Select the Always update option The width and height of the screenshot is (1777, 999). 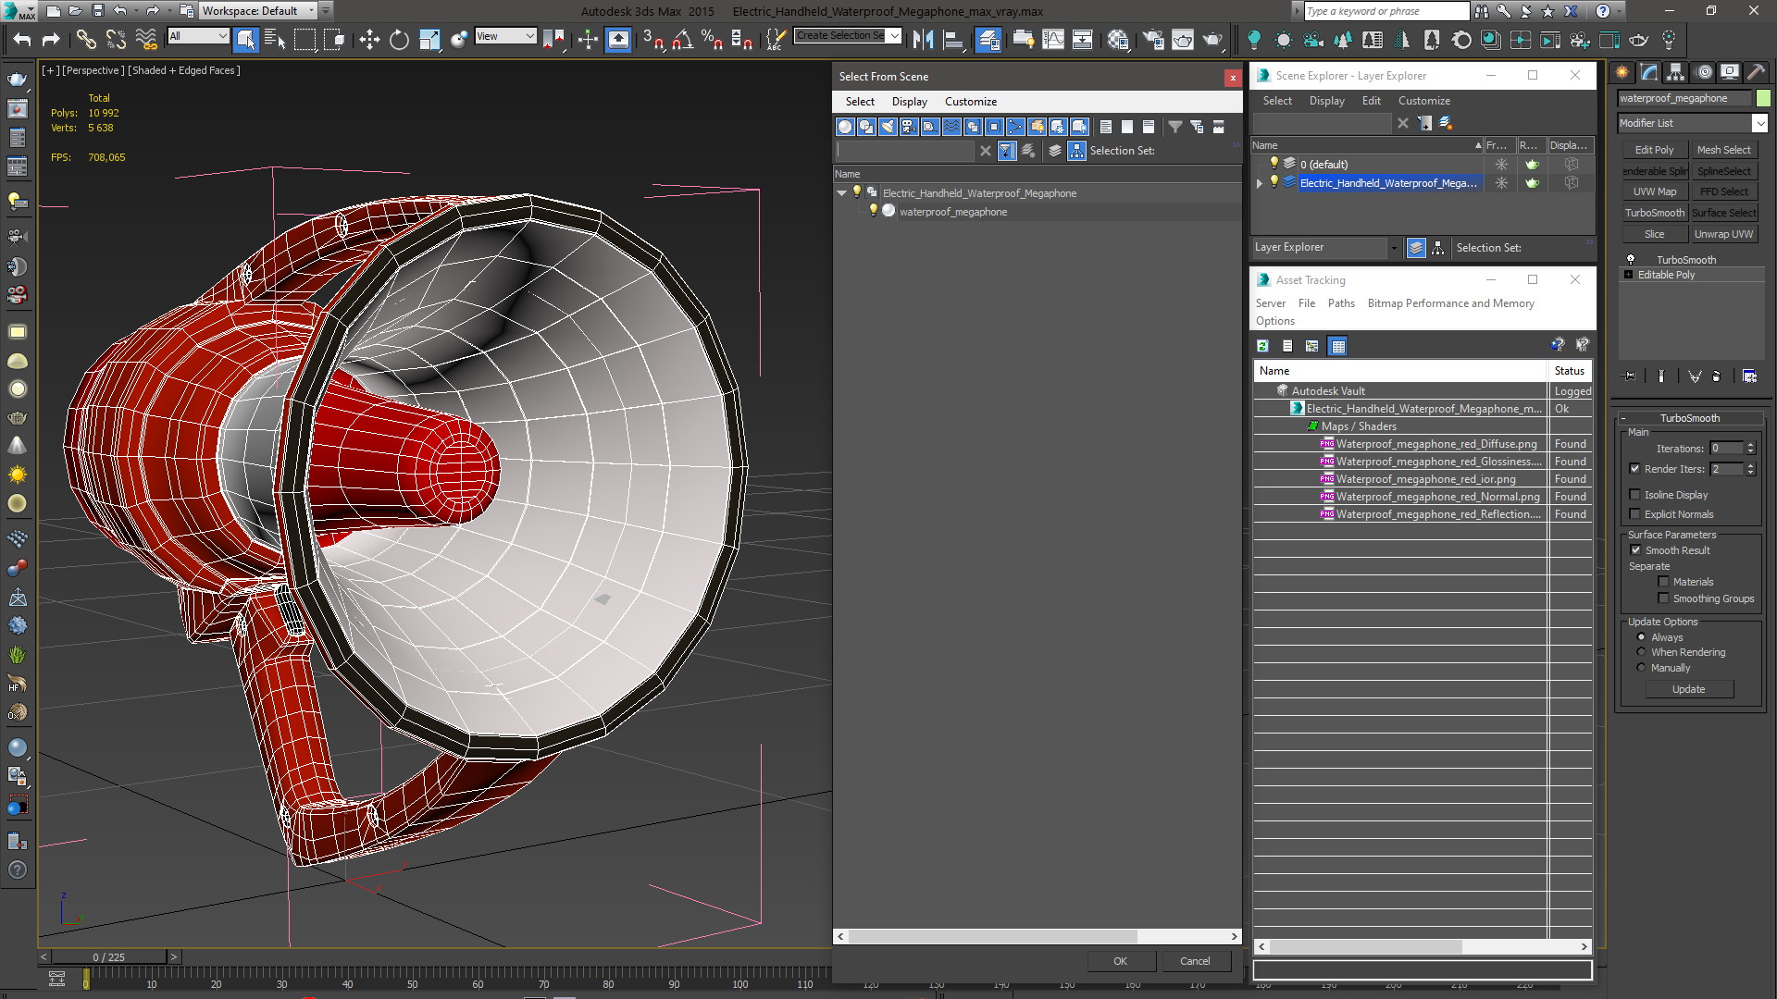point(1642,637)
